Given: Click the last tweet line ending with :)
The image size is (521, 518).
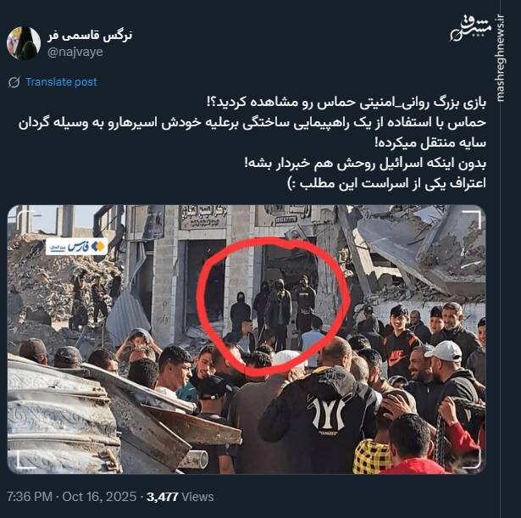Looking at the screenshot, I should [386, 183].
